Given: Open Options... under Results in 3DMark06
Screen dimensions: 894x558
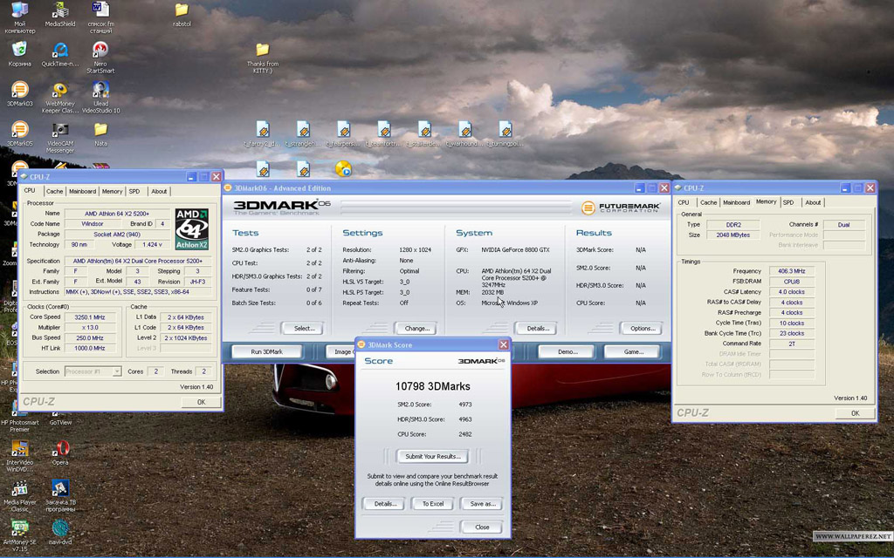Looking at the screenshot, I should [643, 329].
